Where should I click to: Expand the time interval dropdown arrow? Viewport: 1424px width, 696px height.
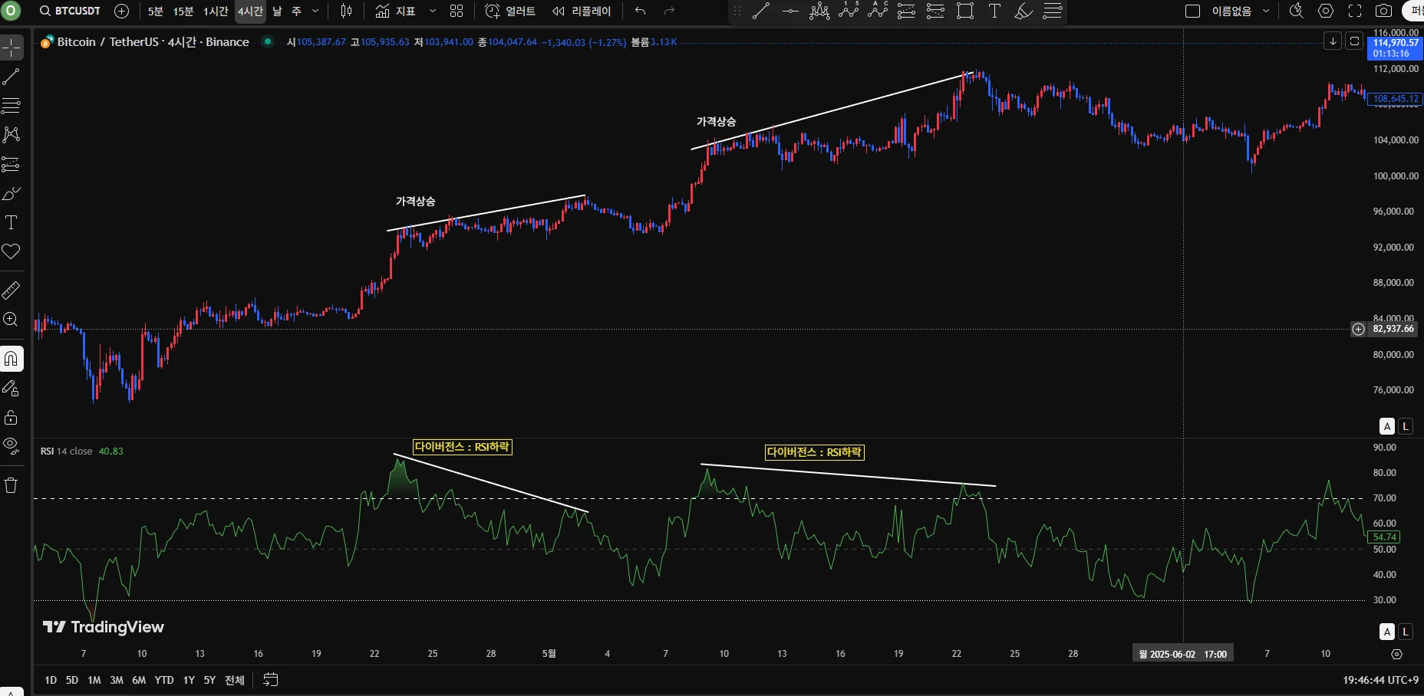(x=315, y=11)
